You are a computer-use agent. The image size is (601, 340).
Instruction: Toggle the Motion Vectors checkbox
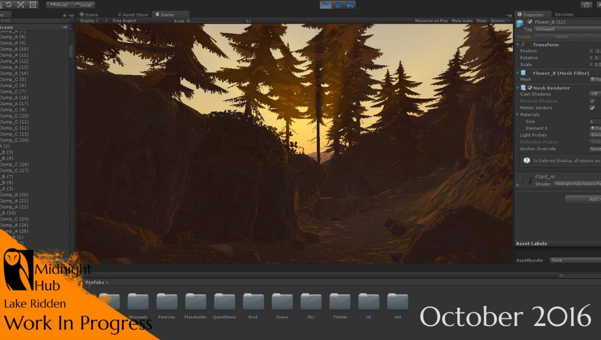point(592,107)
